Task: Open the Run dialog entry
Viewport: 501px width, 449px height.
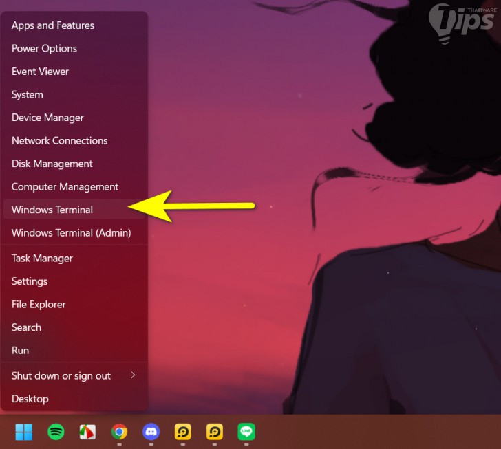Action: [x=74, y=350]
